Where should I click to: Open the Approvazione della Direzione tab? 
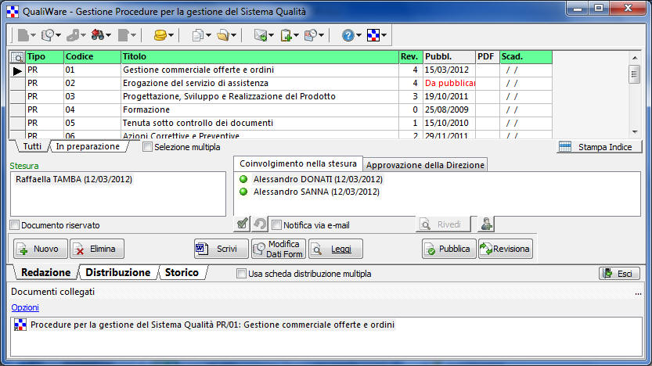[x=426, y=164]
